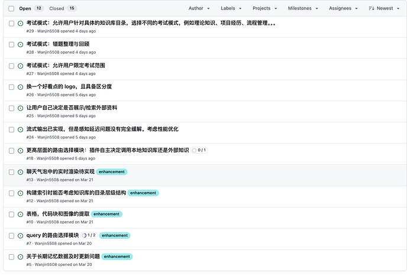Image resolution: width=408 pixels, height=276 pixels.
Task: Check the box for issue #28
Action: coord(11,45)
